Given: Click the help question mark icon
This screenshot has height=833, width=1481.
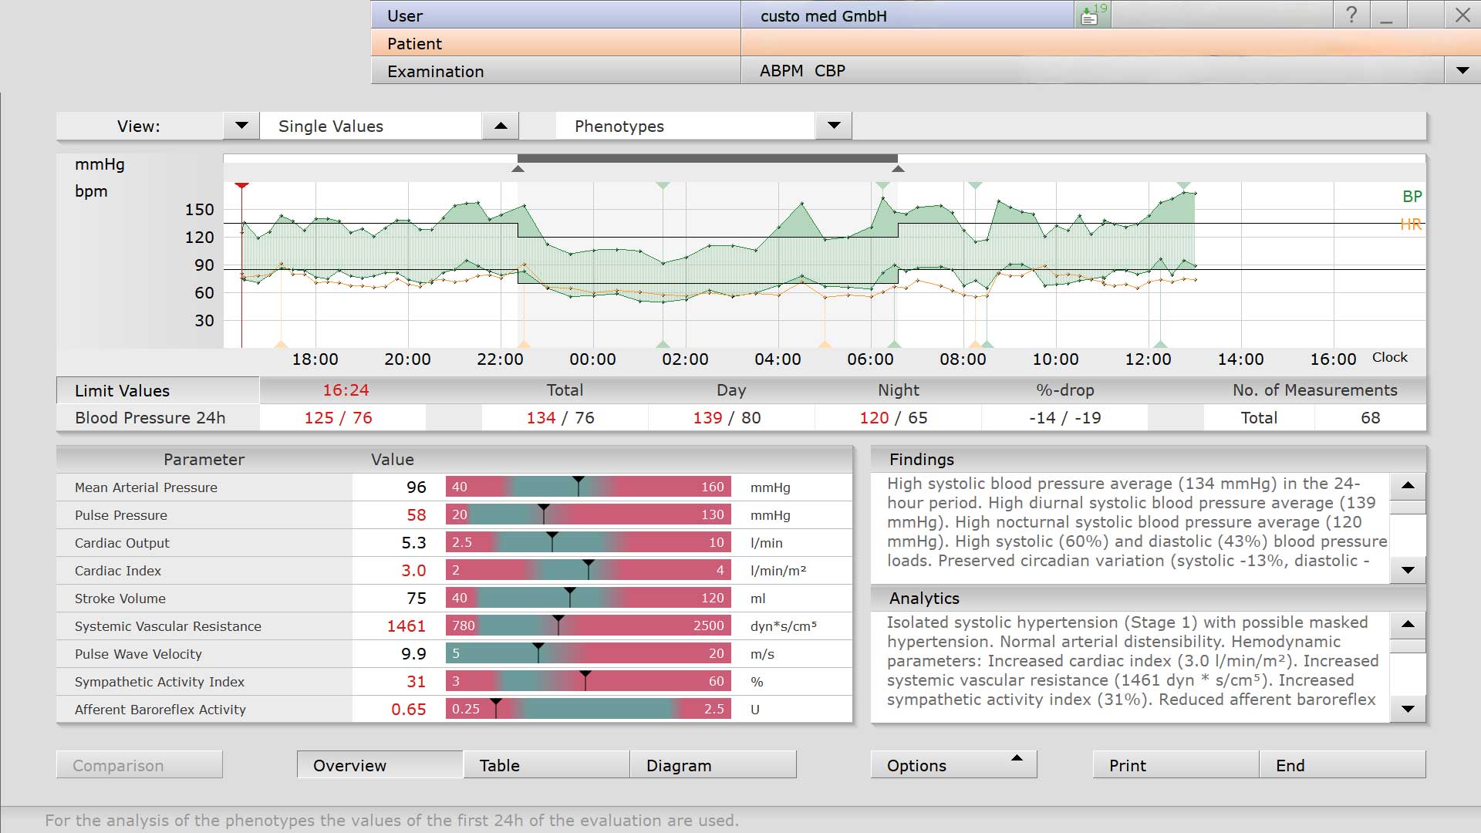Looking at the screenshot, I should [x=1351, y=15].
